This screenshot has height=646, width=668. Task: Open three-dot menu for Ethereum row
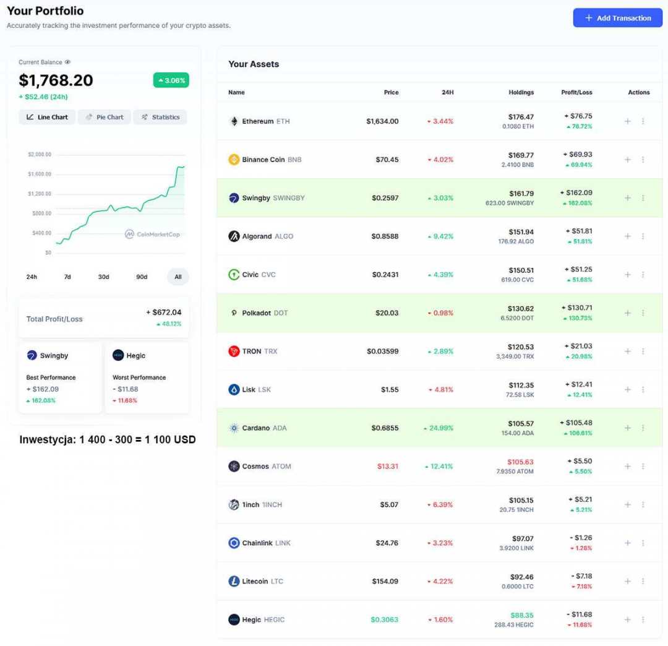(643, 121)
